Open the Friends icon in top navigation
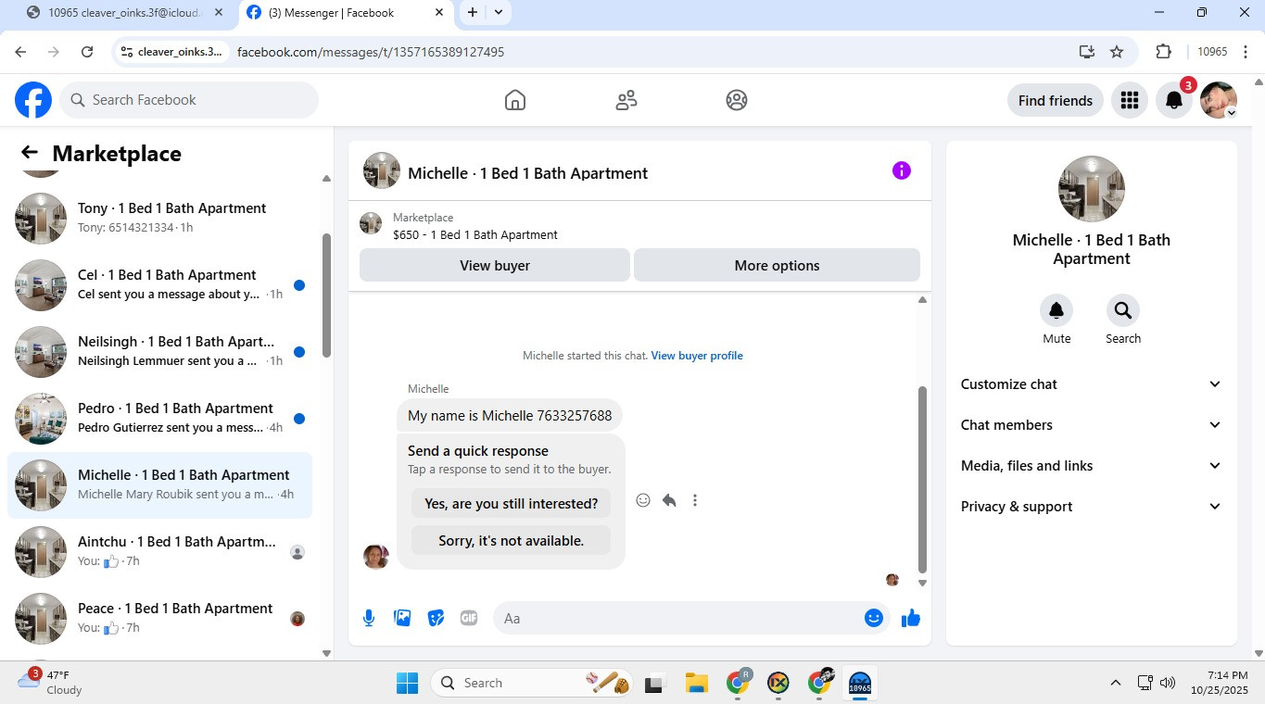The width and height of the screenshot is (1265, 704). (626, 100)
